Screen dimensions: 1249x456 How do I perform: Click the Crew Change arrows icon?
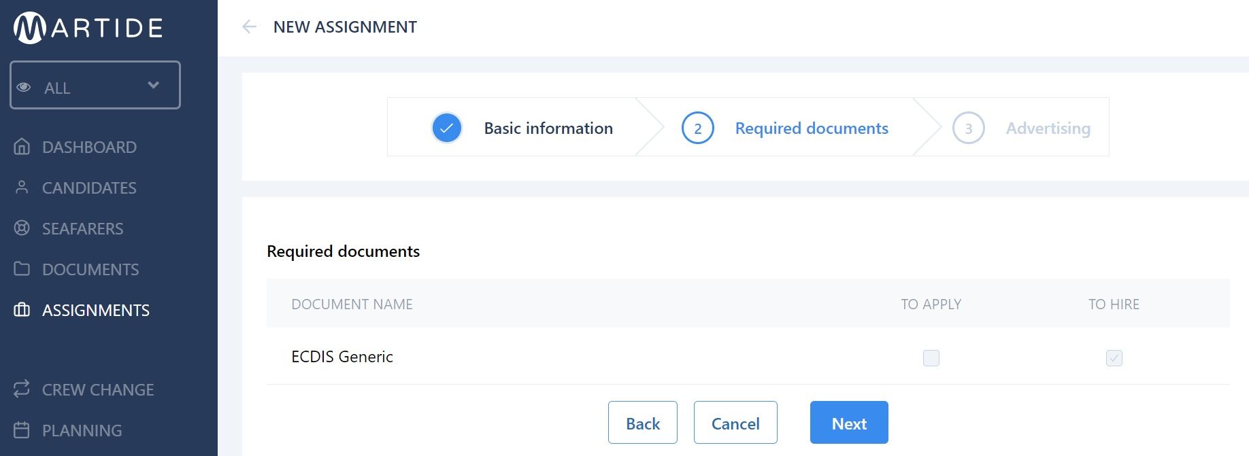point(22,389)
